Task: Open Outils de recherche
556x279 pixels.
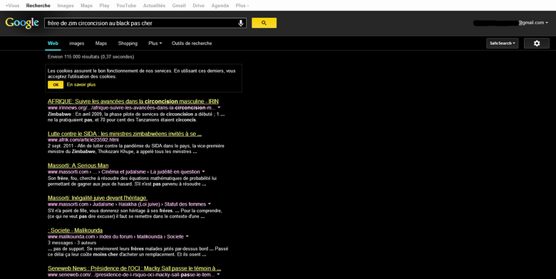Action: click(x=192, y=43)
